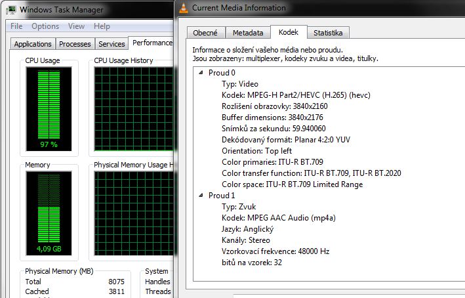
Task: Click the Cached memory value 3811
Action: [116, 291]
